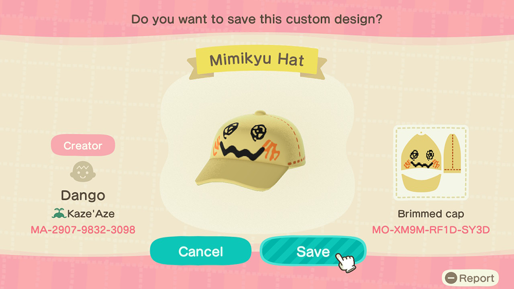The image size is (514, 289).
Task: Click the save custom design prompt text
Action: pyautogui.click(x=256, y=19)
